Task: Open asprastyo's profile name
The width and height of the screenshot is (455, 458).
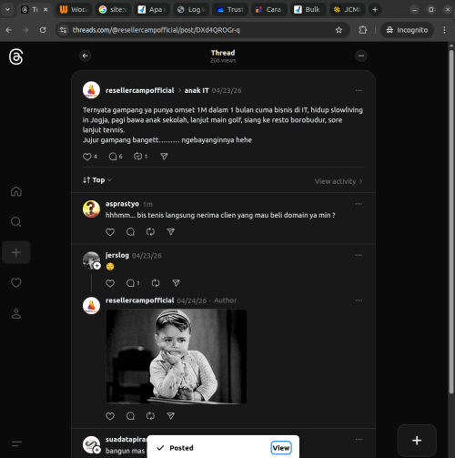Action: (x=122, y=204)
